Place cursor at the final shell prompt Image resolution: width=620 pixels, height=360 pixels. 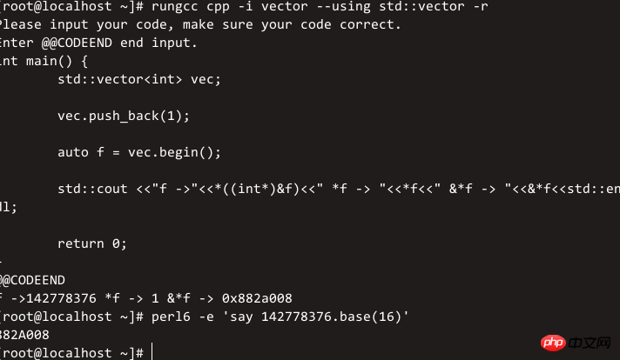[x=152, y=352]
